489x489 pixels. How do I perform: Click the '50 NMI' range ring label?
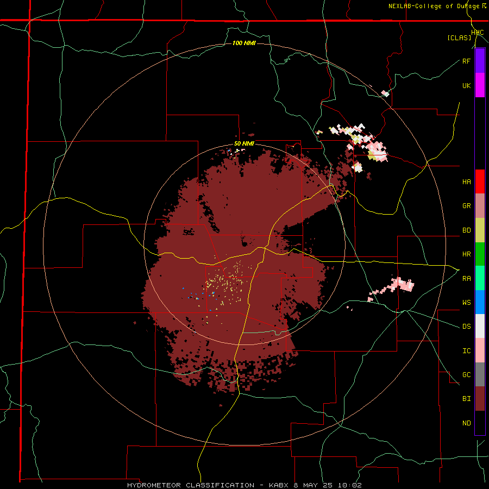coord(244,143)
